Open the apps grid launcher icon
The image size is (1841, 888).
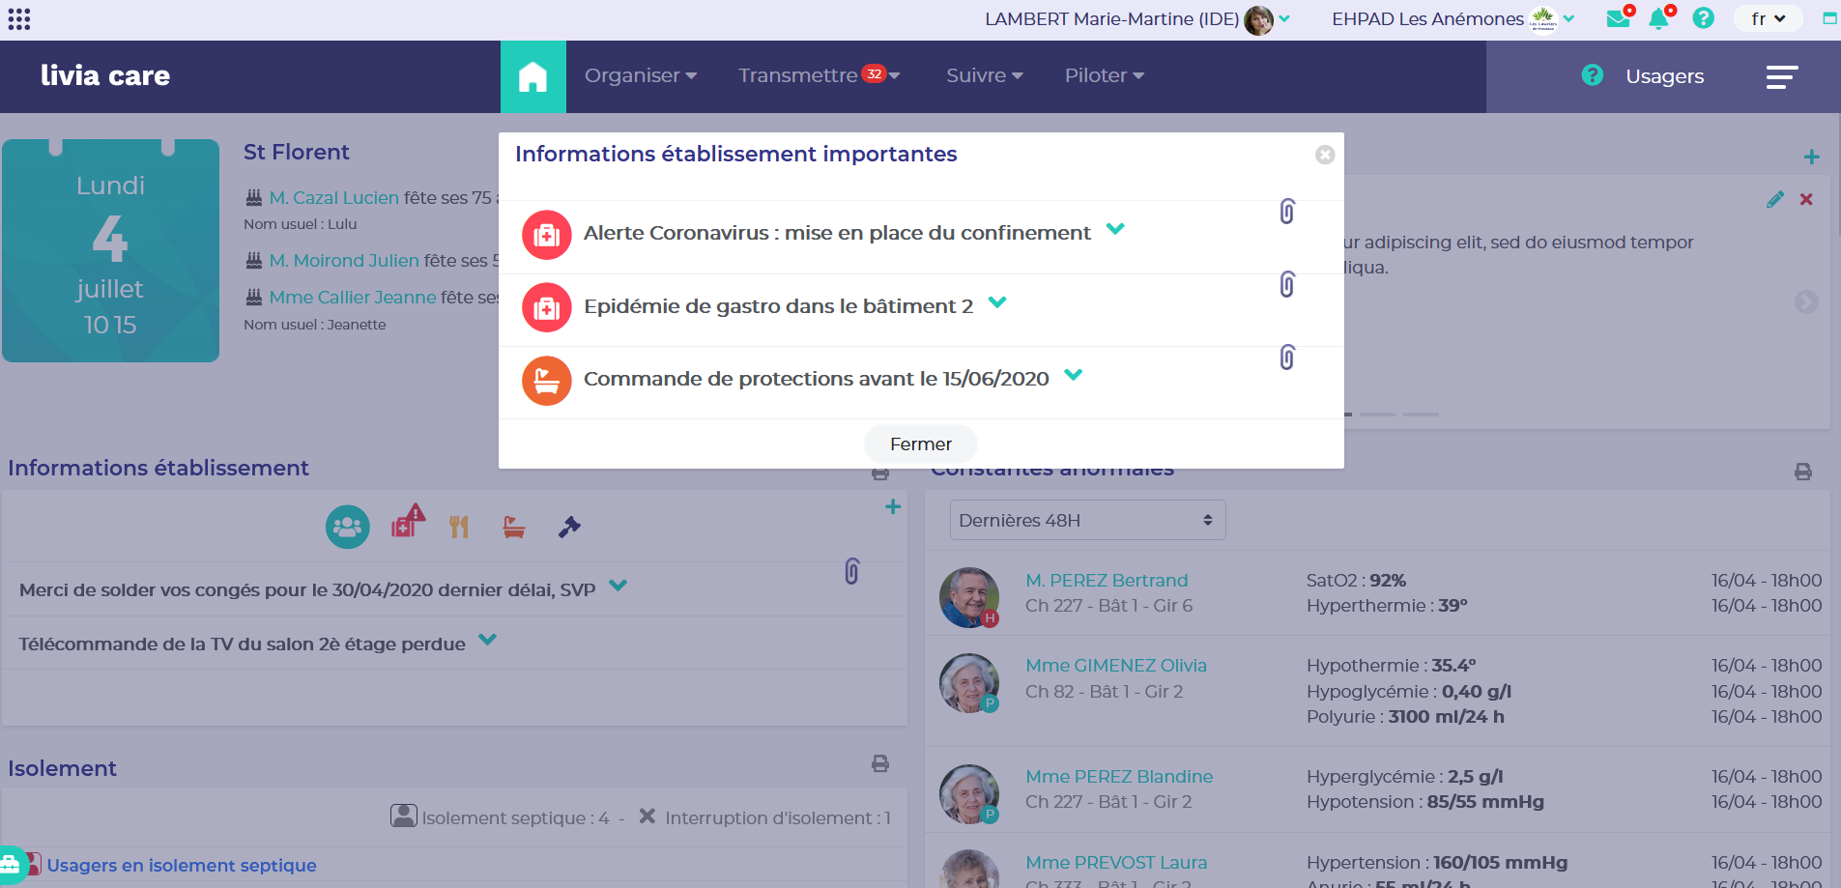point(19,19)
